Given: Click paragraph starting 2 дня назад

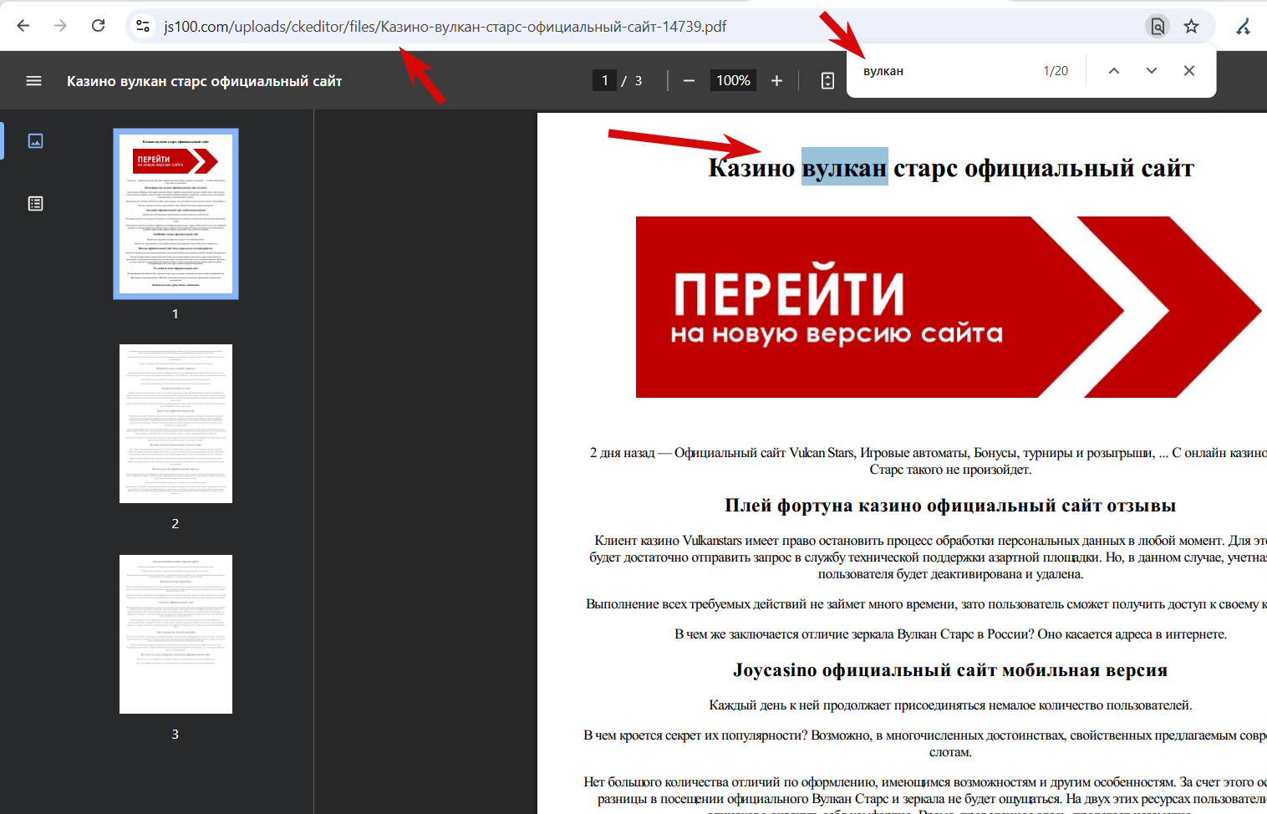Looking at the screenshot, I should pos(929,460).
